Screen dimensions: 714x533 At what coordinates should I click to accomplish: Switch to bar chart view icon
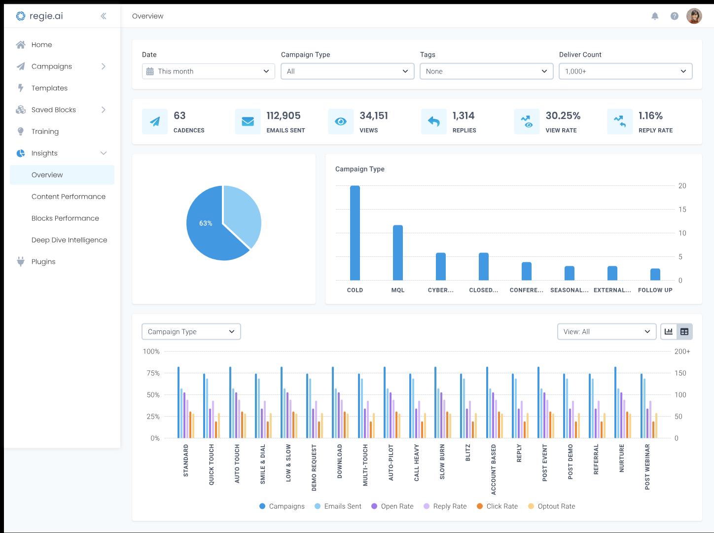click(x=669, y=332)
